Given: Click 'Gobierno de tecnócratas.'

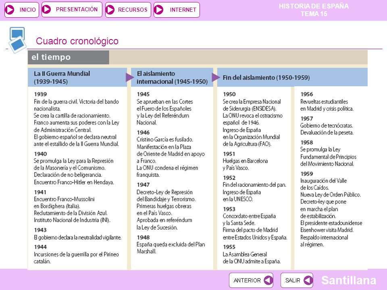Looking at the screenshot, I should tap(327, 126).
